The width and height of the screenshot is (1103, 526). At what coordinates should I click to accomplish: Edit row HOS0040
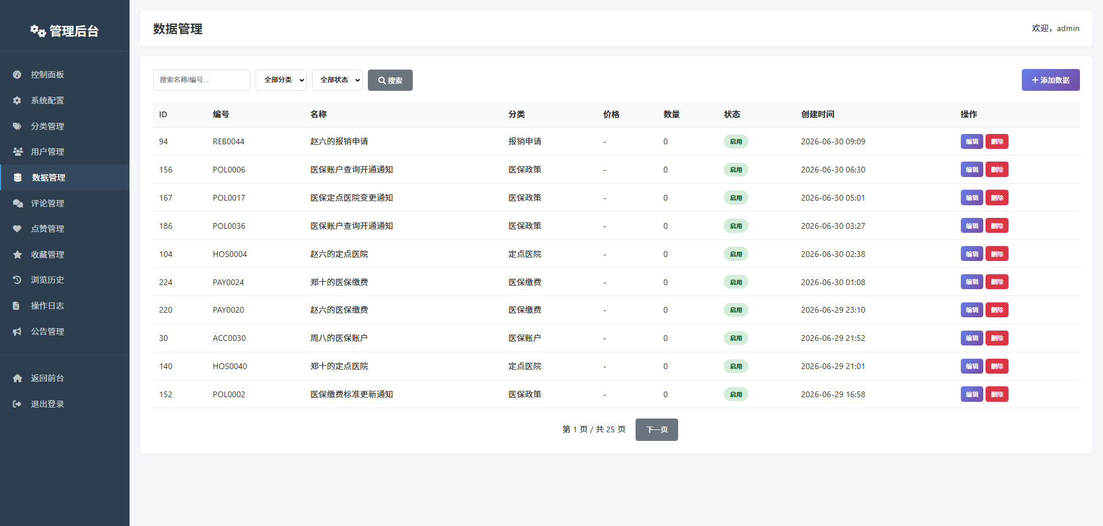(x=972, y=366)
